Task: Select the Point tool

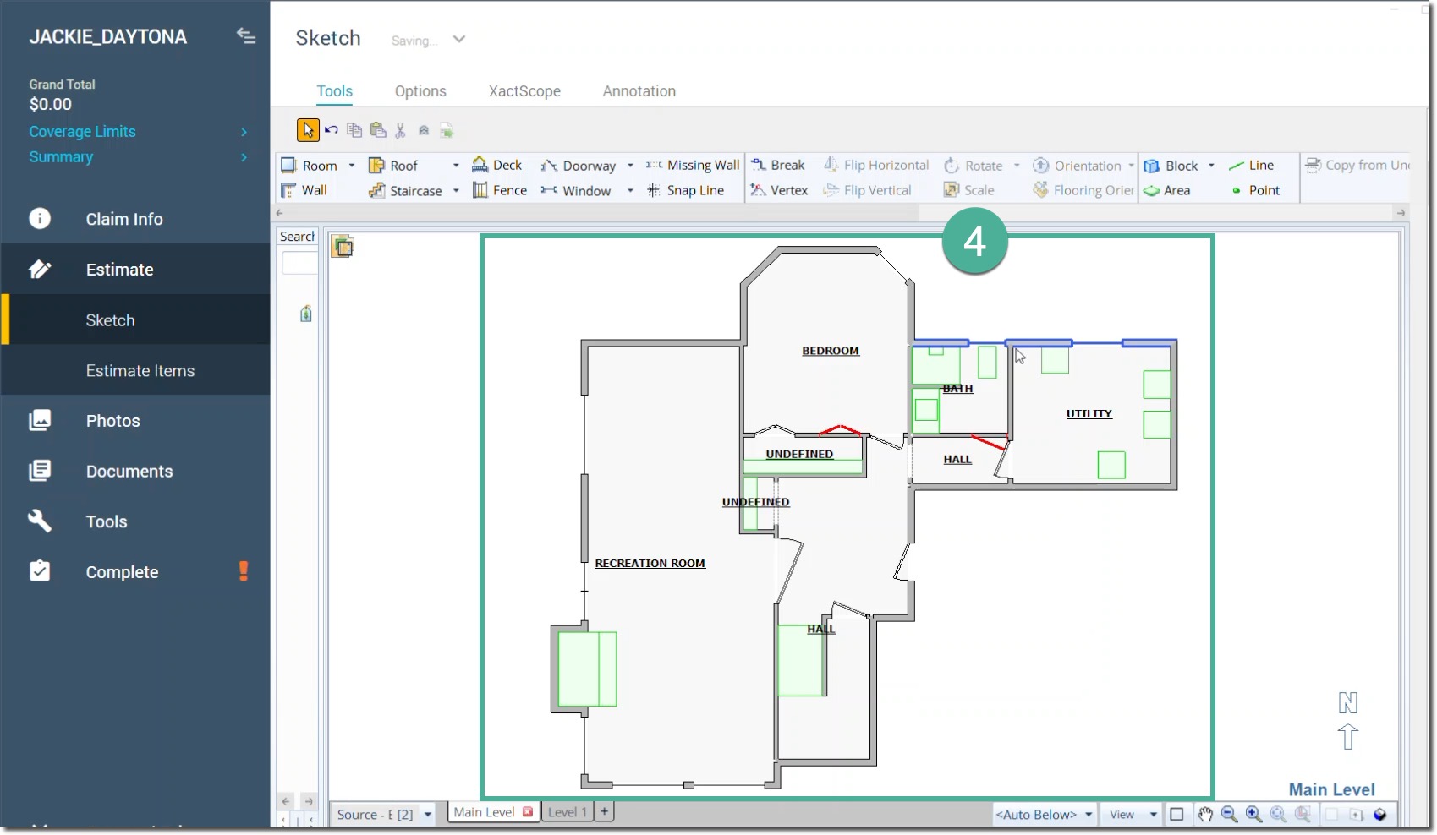Action: 1256,190
